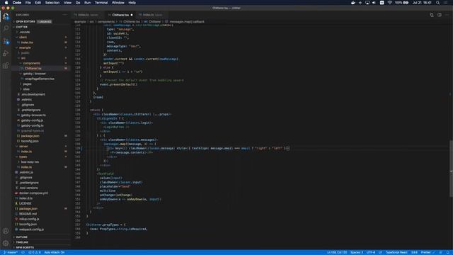Open the AirPlay display icon in menu bar
453x255 pixels.
click(x=367, y=3)
